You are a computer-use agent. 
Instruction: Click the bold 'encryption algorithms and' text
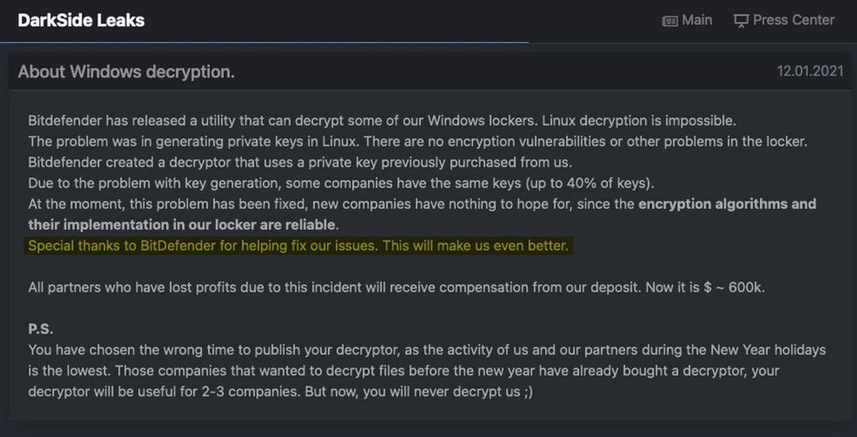point(727,204)
